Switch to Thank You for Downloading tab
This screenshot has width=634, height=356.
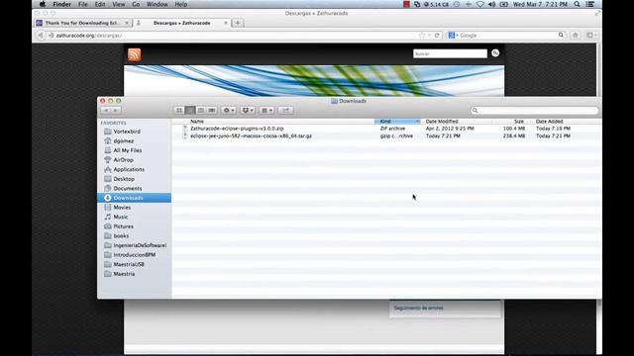[82, 23]
